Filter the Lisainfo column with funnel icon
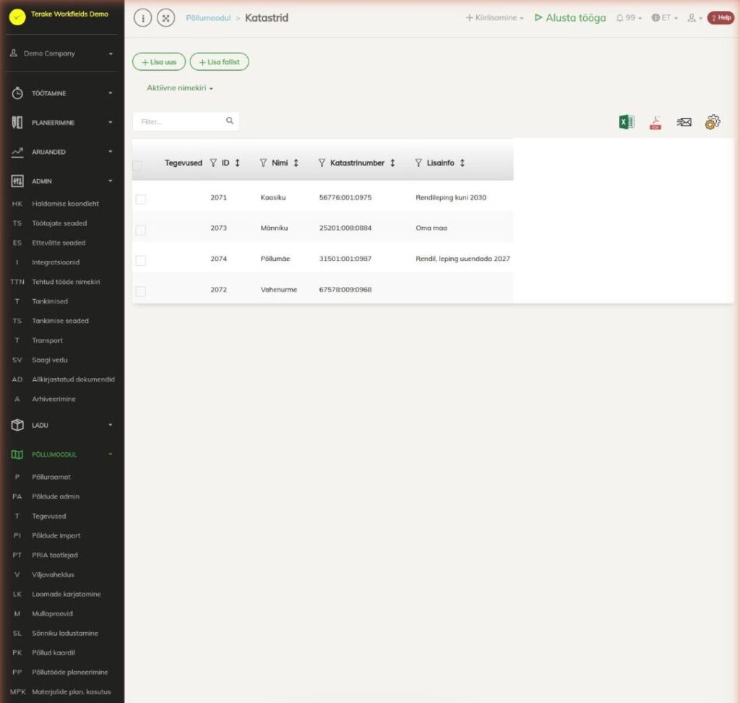Viewport: 740px width, 703px height. point(418,163)
